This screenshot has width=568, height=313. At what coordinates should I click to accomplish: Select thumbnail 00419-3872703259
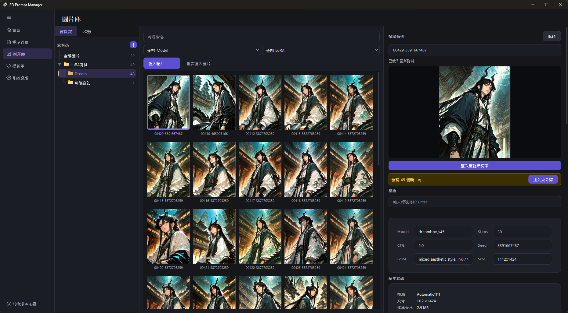(x=352, y=169)
